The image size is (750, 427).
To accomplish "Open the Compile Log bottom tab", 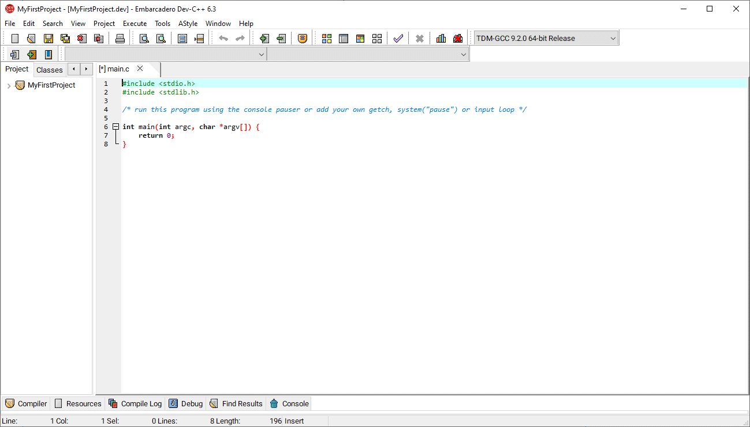I will tap(135, 403).
